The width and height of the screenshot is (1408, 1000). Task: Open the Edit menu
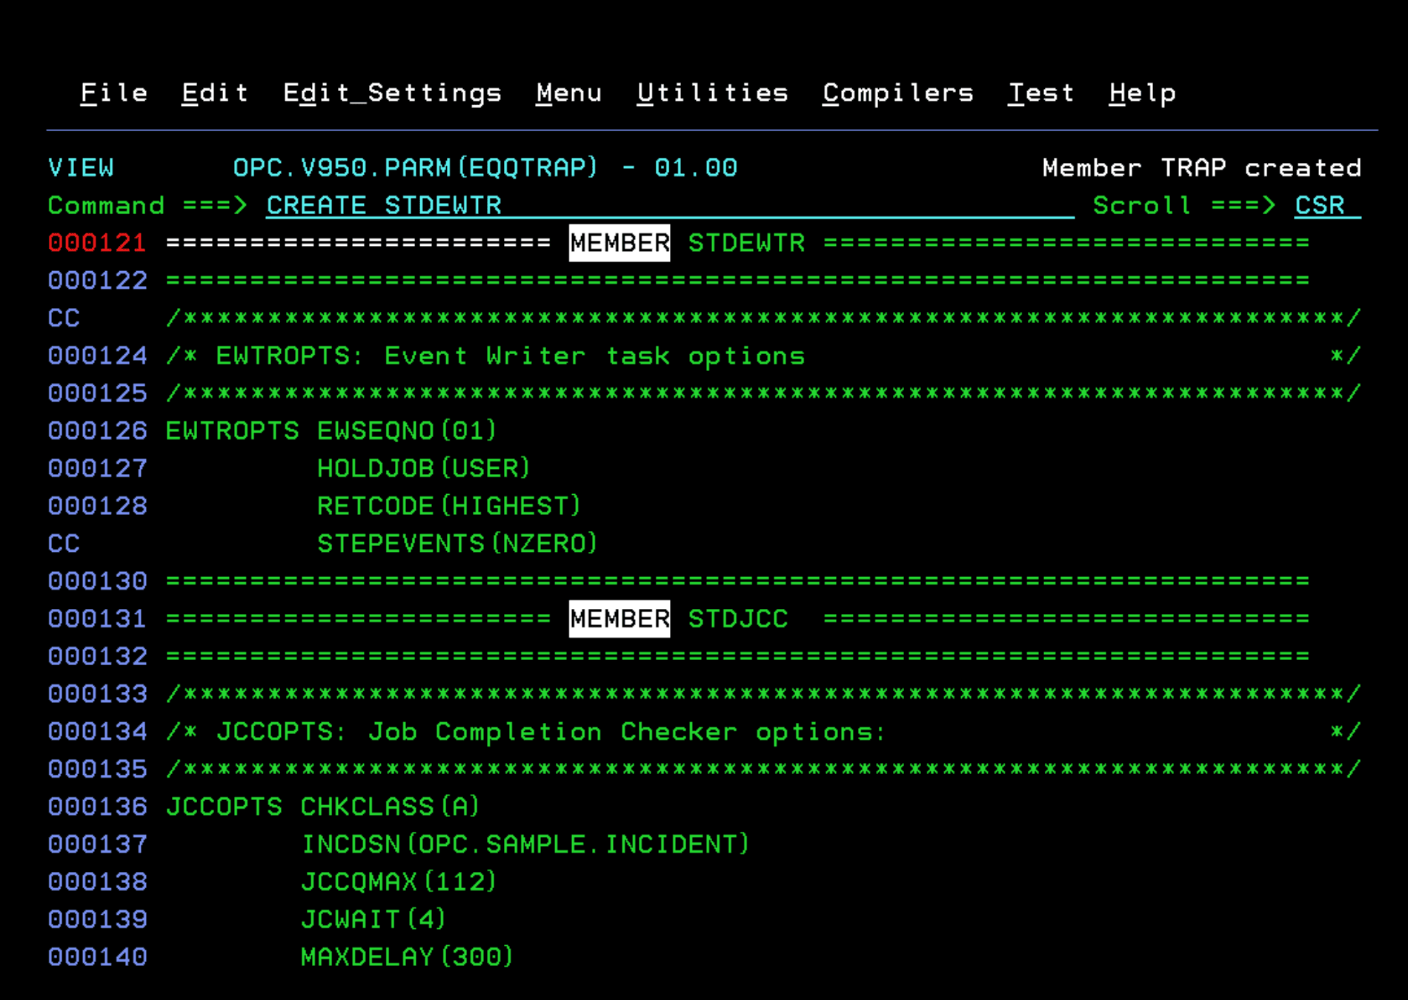[215, 93]
